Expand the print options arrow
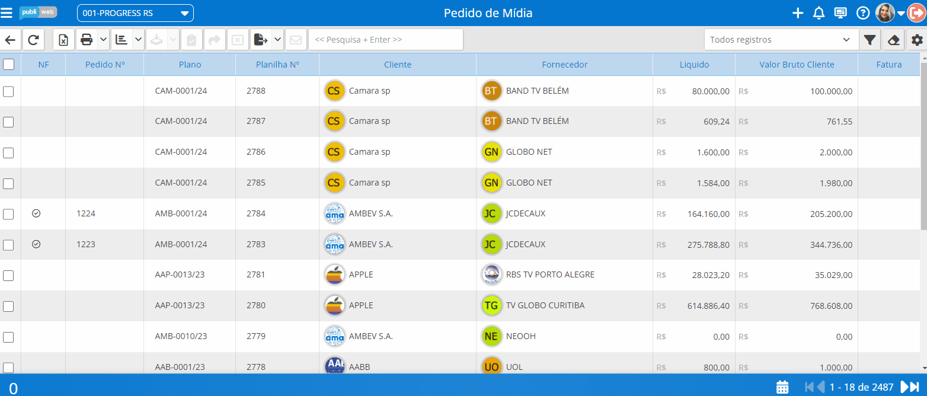Viewport: 927px width, 396px height. [x=103, y=40]
